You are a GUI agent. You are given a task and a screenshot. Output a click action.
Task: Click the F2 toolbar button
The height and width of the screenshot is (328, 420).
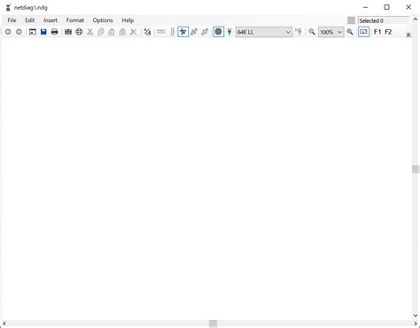[x=388, y=32]
